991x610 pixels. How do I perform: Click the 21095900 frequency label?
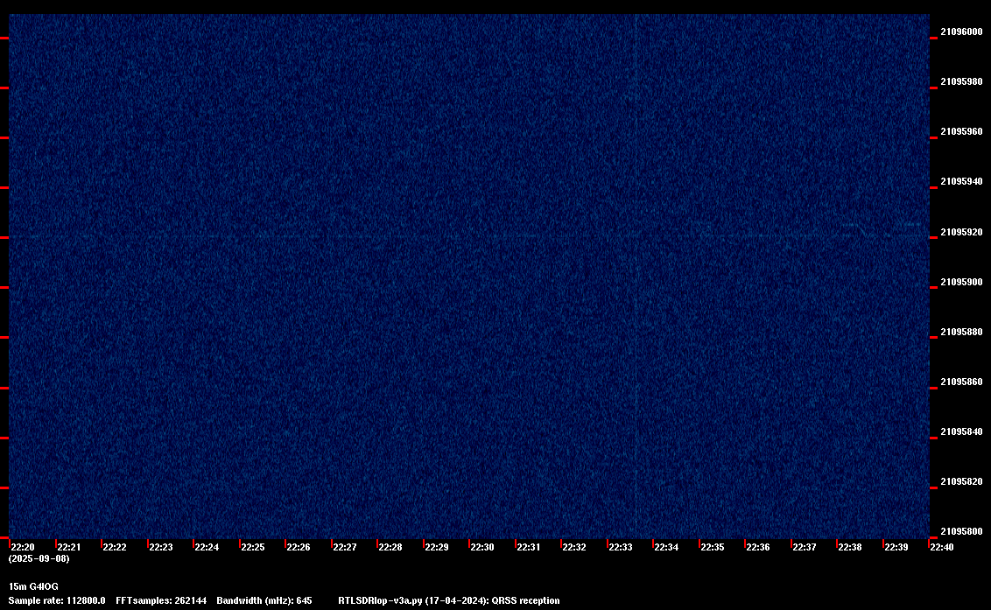click(x=961, y=282)
